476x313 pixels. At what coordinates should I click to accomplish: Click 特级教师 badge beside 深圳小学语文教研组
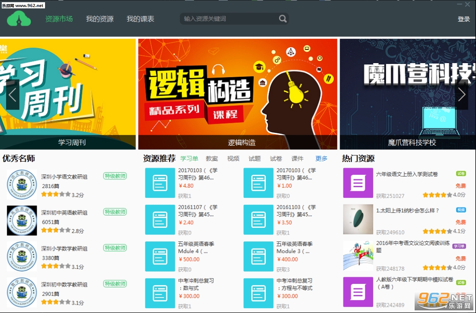pyautogui.click(x=115, y=176)
